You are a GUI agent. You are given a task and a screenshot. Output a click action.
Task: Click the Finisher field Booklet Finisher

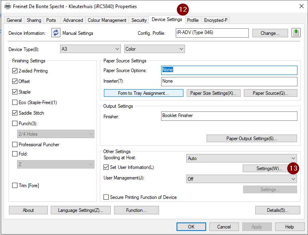tap(229, 116)
